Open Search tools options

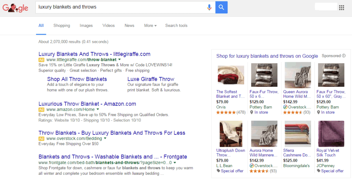[176, 25]
